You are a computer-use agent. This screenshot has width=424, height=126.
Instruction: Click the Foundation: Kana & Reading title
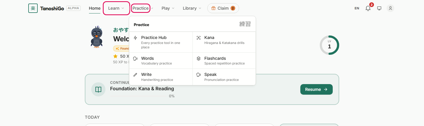pos(142,88)
